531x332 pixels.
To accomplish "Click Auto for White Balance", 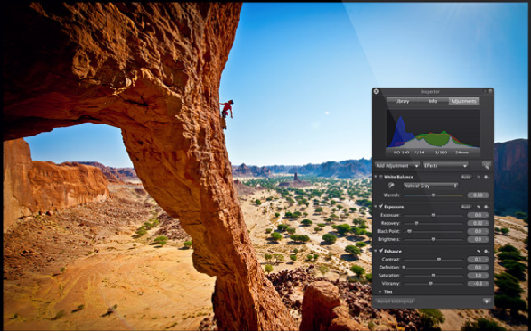I will click(466, 177).
